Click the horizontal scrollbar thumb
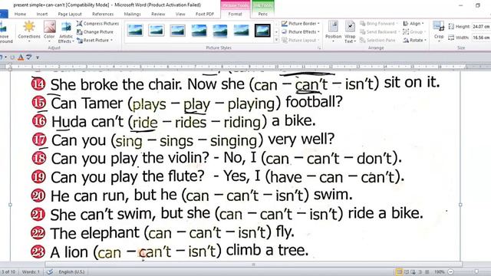The width and height of the screenshot is (491, 276). tap(253, 264)
